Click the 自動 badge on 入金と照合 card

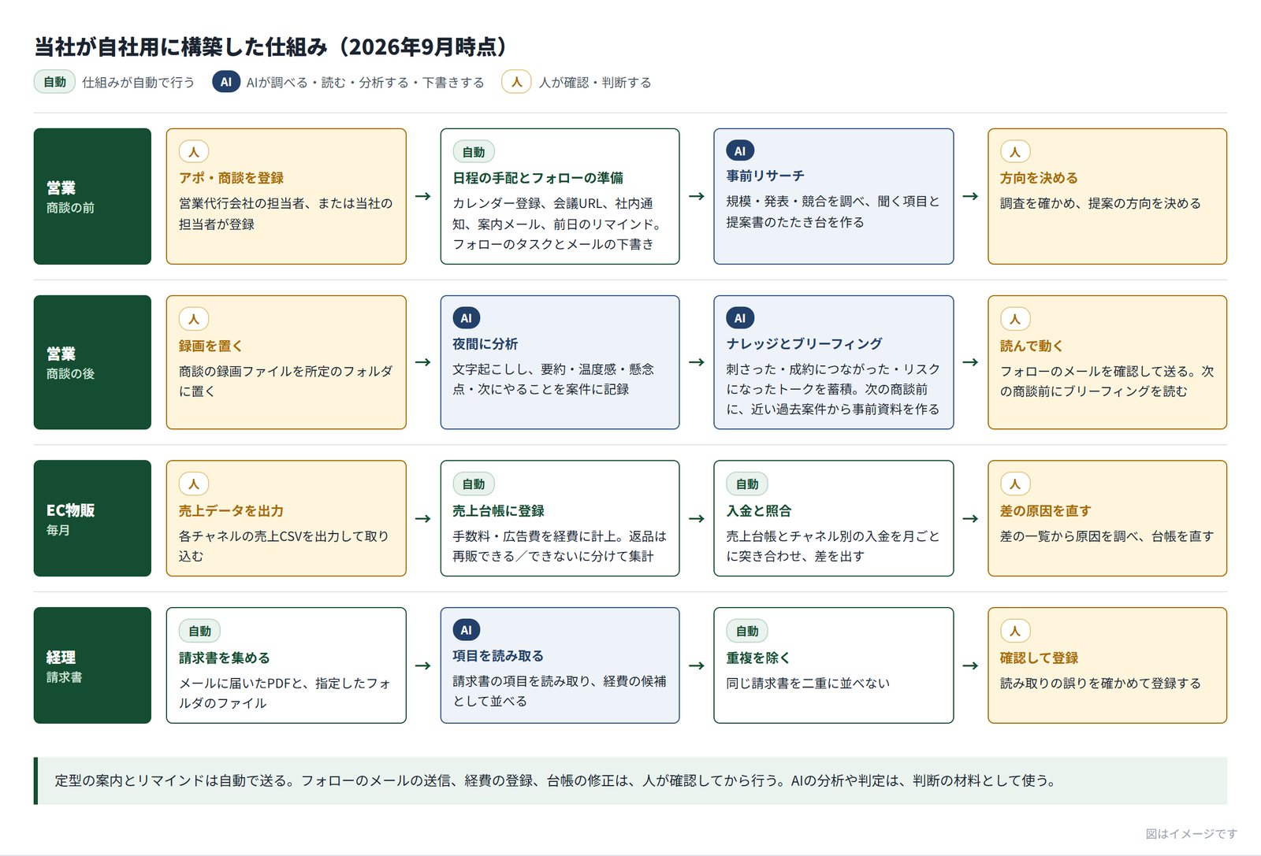(x=747, y=484)
